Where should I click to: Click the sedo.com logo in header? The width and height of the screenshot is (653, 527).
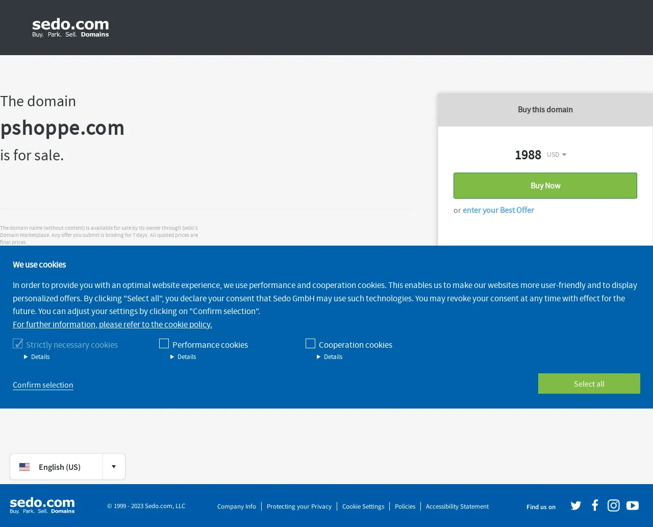(x=70, y=28)
